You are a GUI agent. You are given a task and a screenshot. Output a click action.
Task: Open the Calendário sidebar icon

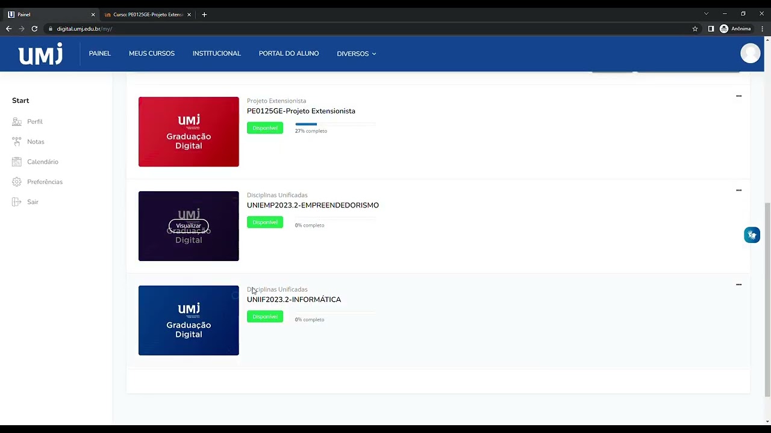(17, 162)
